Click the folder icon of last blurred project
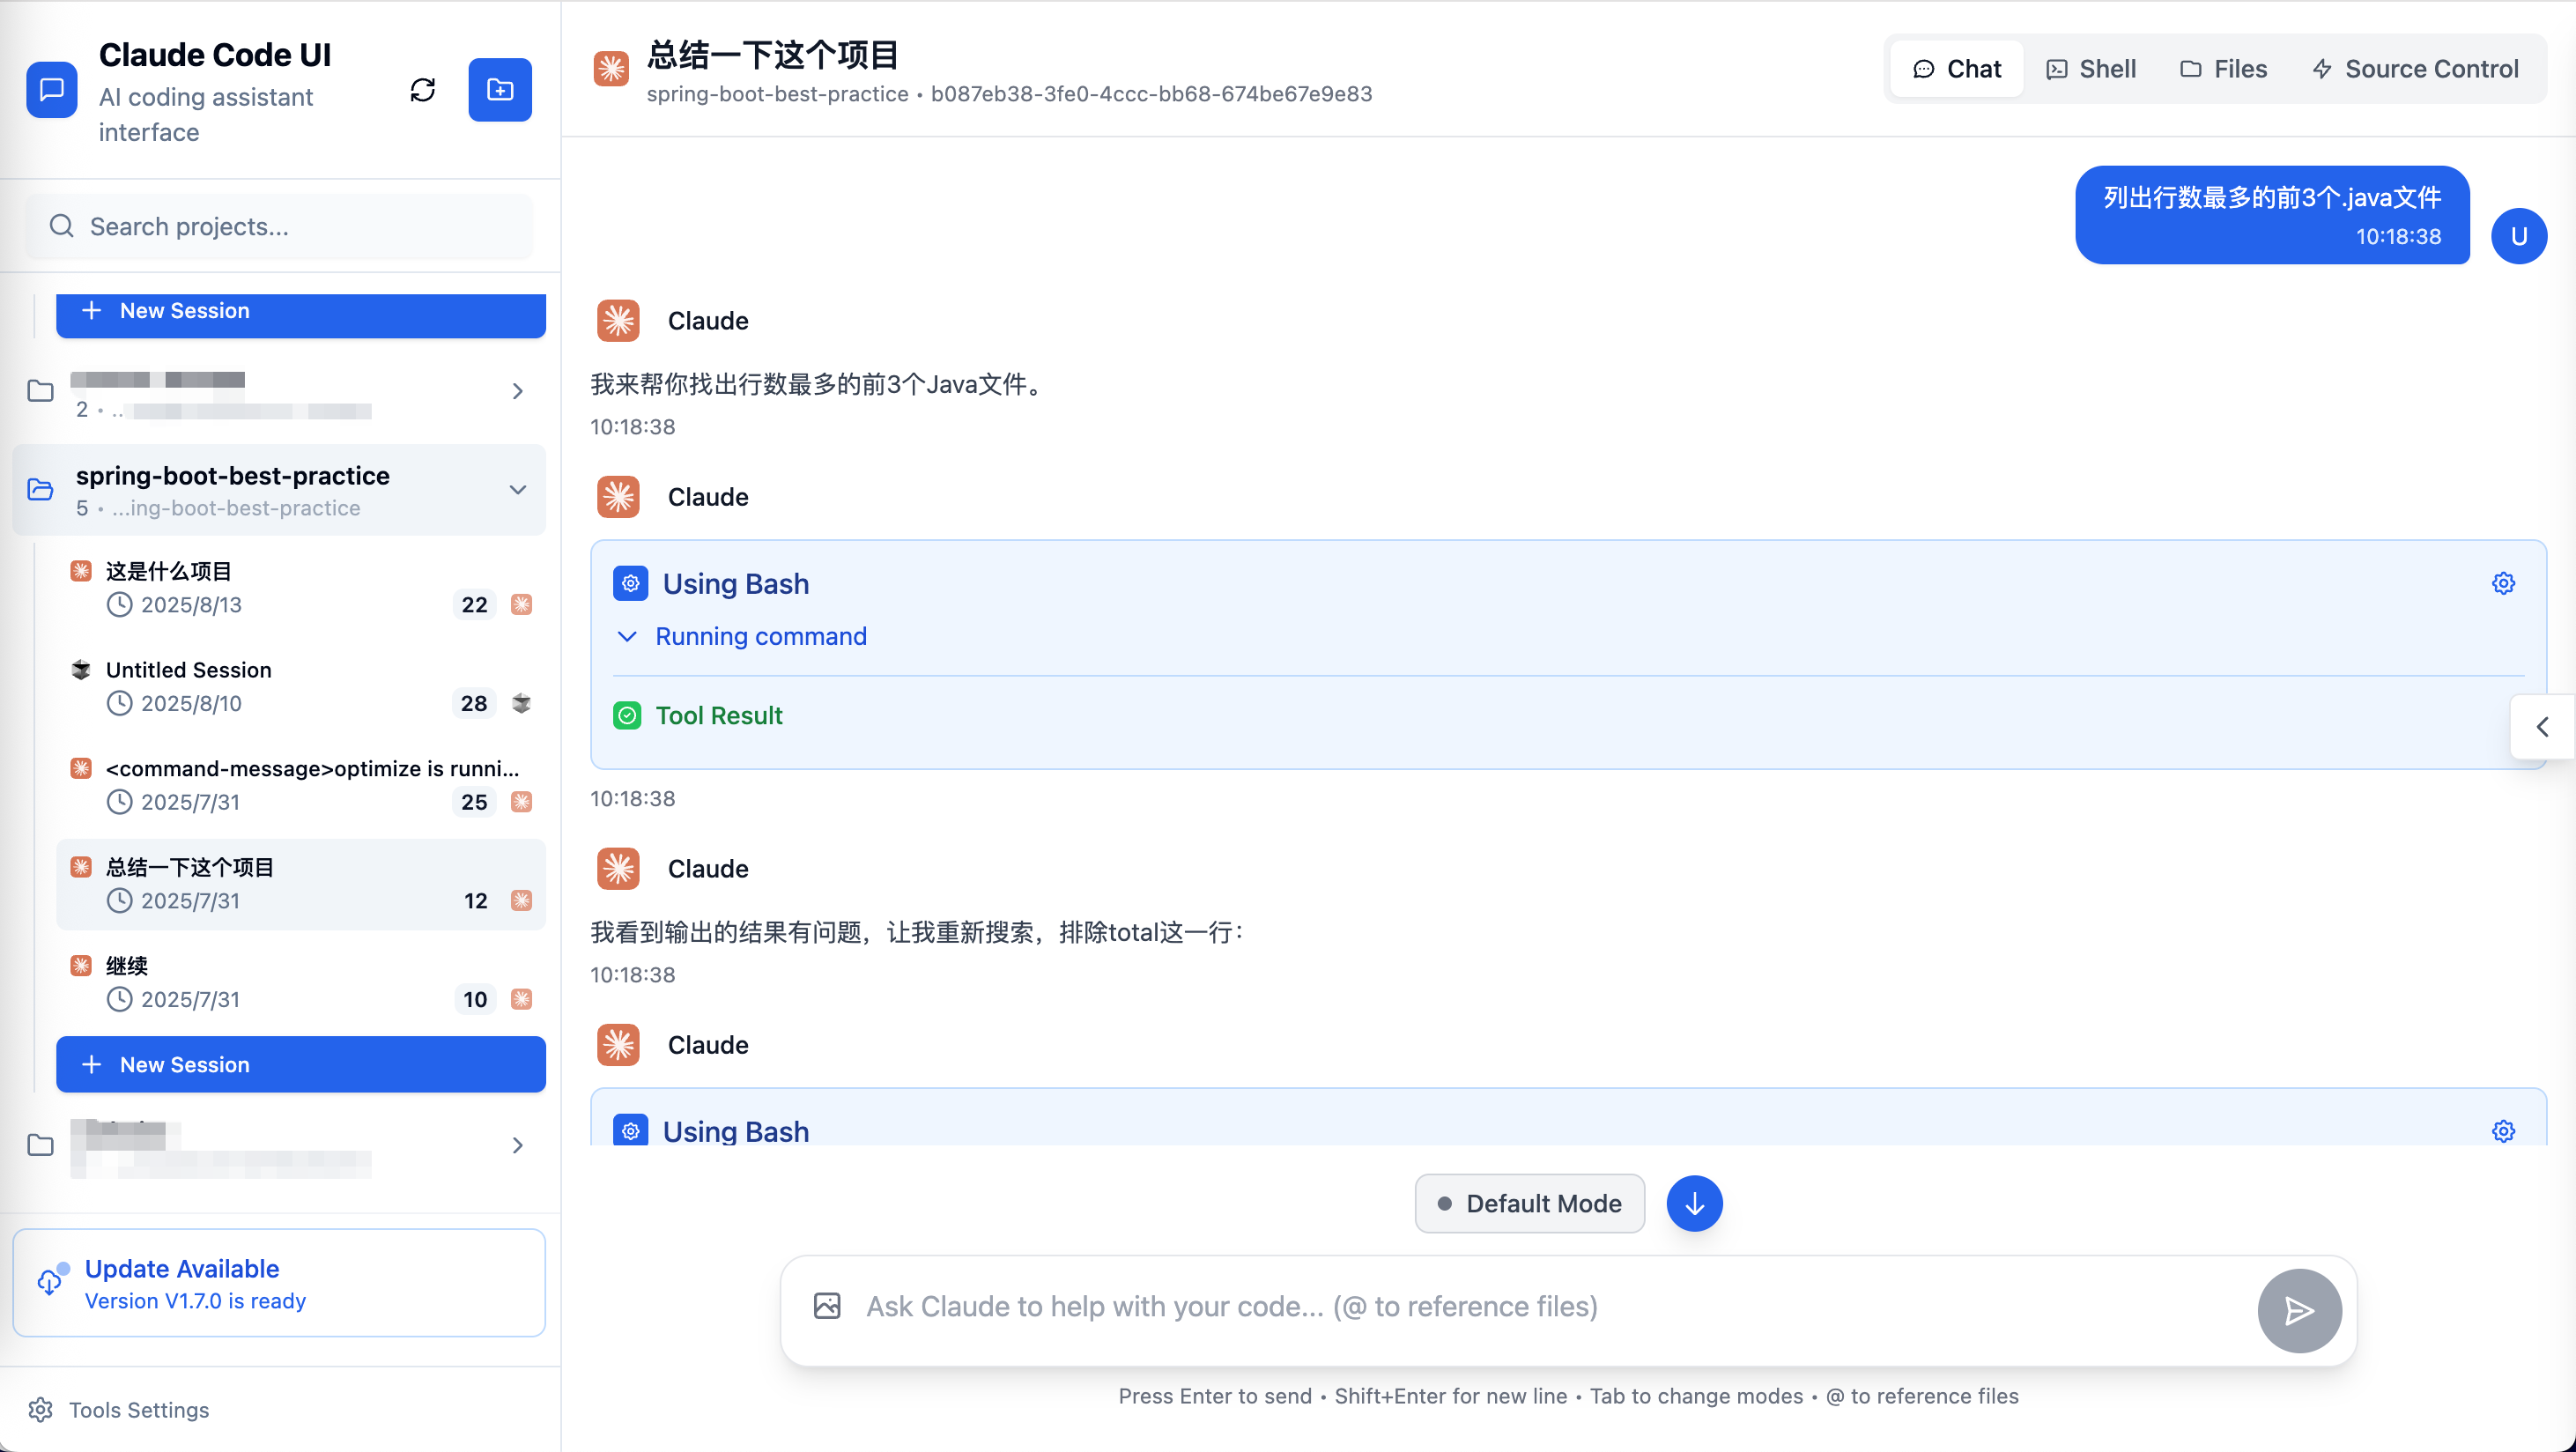The height and width of the screenshot is (1452, 2576). click(40, 1145)
